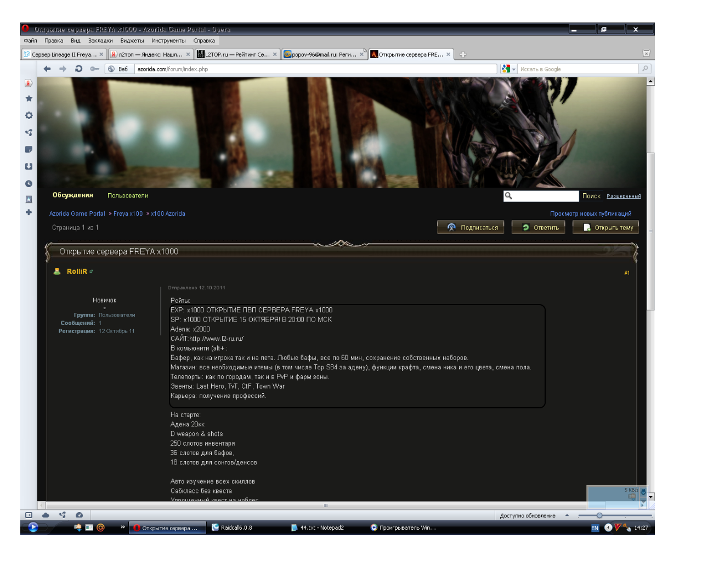Viewport: 702px width, 562px height.
Task: Open the closed tabs trash icon
Action: 646,53
